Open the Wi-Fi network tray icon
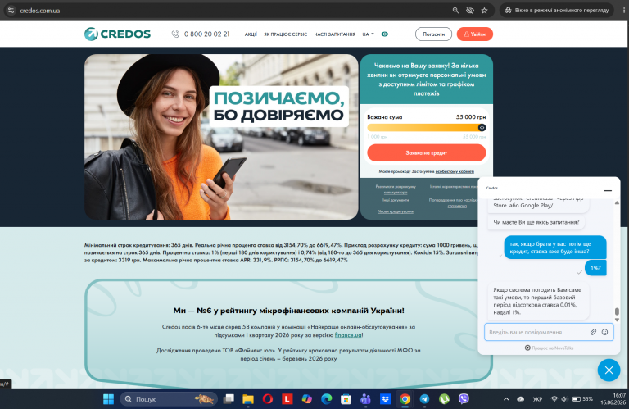Screen dimensions: 629x409 click(x=554, y=399)
